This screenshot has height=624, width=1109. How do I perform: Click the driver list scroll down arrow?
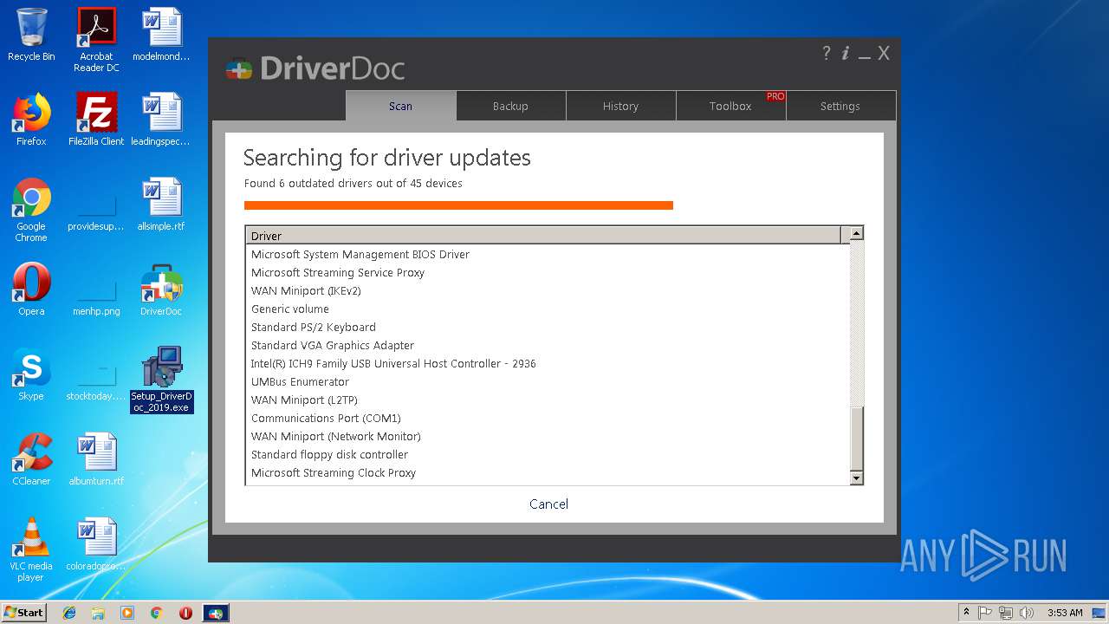pyautogui.click(x=856, y=478)
